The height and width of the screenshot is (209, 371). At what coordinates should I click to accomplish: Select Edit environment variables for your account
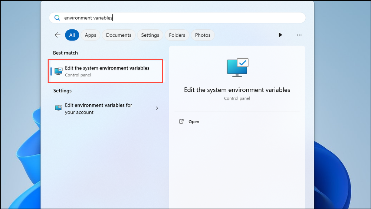click(105, 108)
